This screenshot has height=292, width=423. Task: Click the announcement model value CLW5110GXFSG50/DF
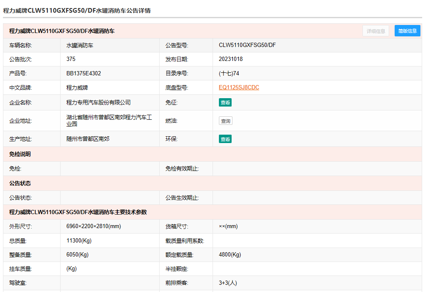point(247,45)
